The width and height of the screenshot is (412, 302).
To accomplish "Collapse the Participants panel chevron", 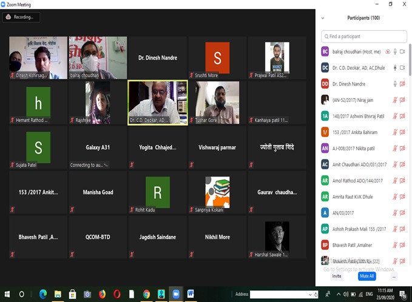I will tap(323, 18).
